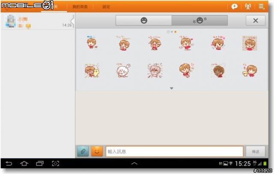
Task: Select the 聊天 tab in the top bar
Action: click(54, 7)
